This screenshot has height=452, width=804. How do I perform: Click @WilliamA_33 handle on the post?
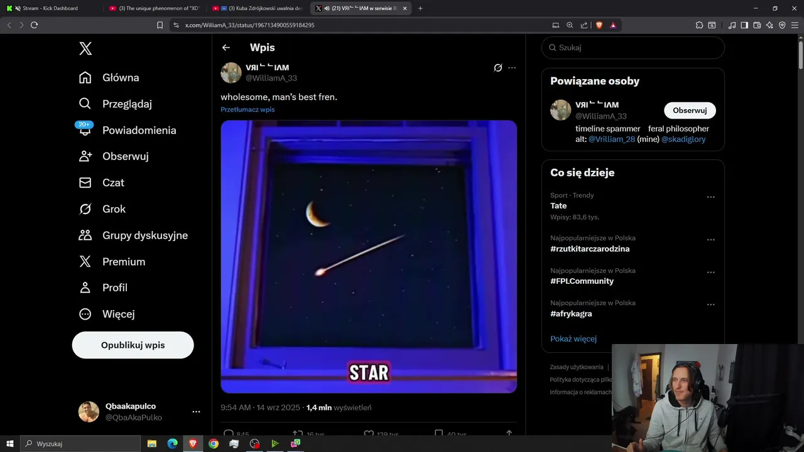(271, 78)
